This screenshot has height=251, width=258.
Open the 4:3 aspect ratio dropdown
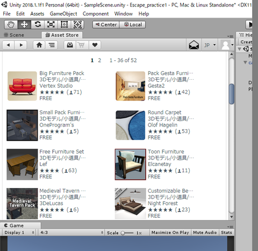(71, 233)
